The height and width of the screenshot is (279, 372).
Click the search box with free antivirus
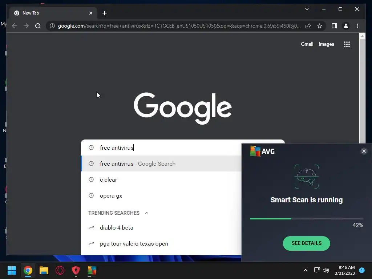pyautogui.click(x=161, y=147)
